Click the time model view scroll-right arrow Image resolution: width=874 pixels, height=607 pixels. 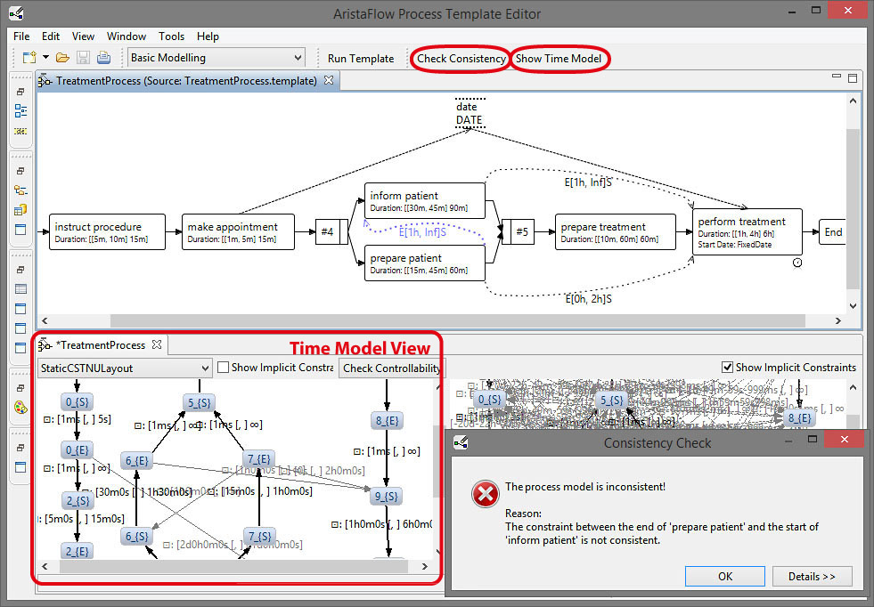(x=425, y=566)
